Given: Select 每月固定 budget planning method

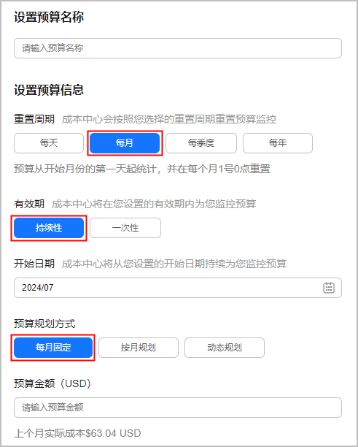Looking at the screenshot, I should 53,348.
